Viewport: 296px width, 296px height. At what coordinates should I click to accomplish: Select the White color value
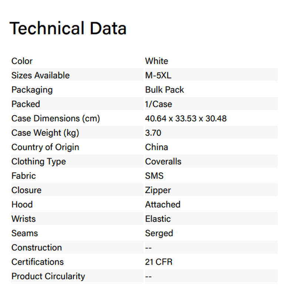point(157,61)
